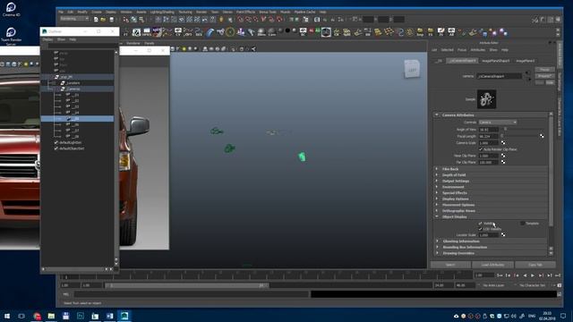The width and height of the screenshot is (573, 322).
Task: Collapse the Camera Attributes section
Action: tap(437, 115)
